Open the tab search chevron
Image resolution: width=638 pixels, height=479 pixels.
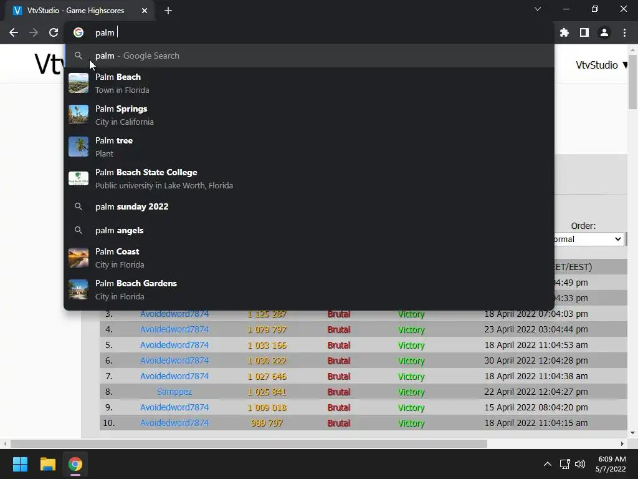coord(538,9)
